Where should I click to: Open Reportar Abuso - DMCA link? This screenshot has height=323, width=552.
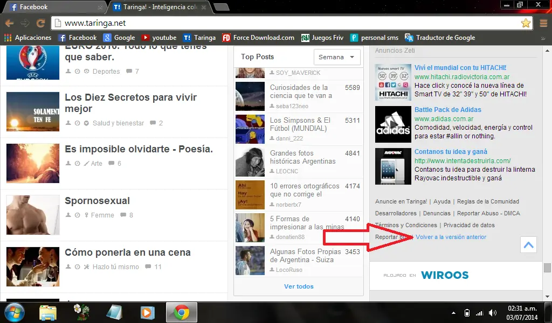coord(488,213)
